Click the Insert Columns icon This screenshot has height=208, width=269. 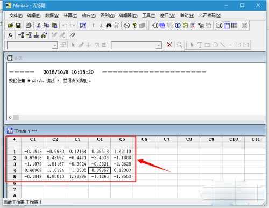tap(37, 35)
